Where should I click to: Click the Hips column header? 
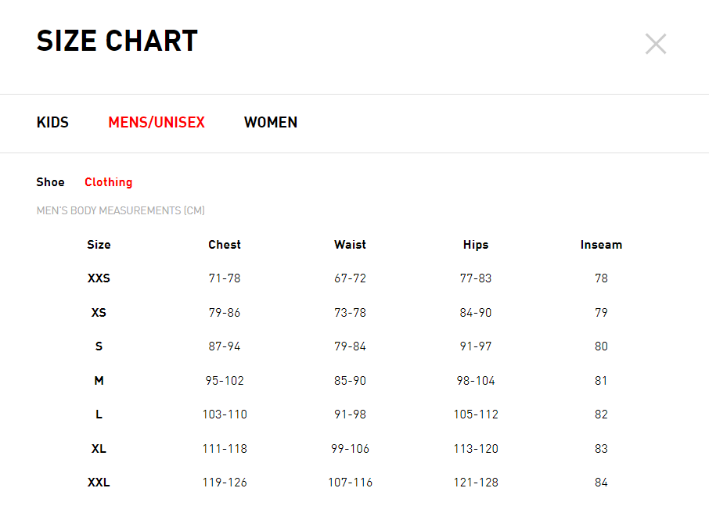476,245
